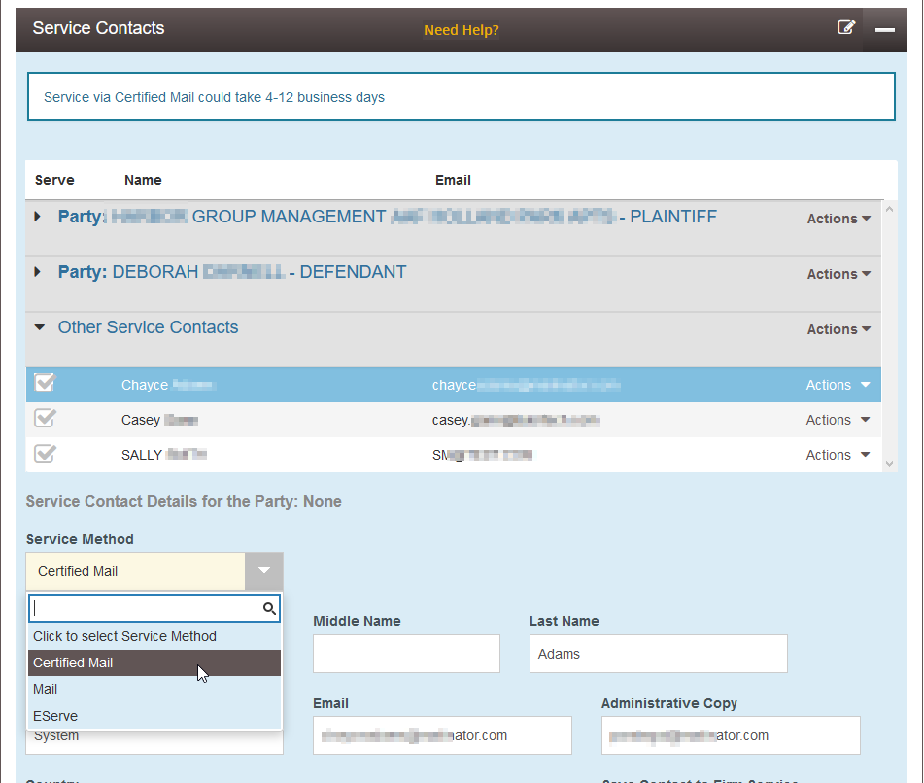Click the edit icon in Service Contacts header
The height and width of the screenshot is (783, 924).
846,28
